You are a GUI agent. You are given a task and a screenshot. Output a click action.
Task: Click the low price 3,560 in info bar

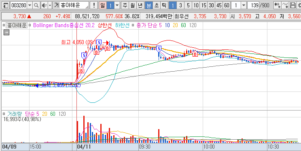[294, 17]
